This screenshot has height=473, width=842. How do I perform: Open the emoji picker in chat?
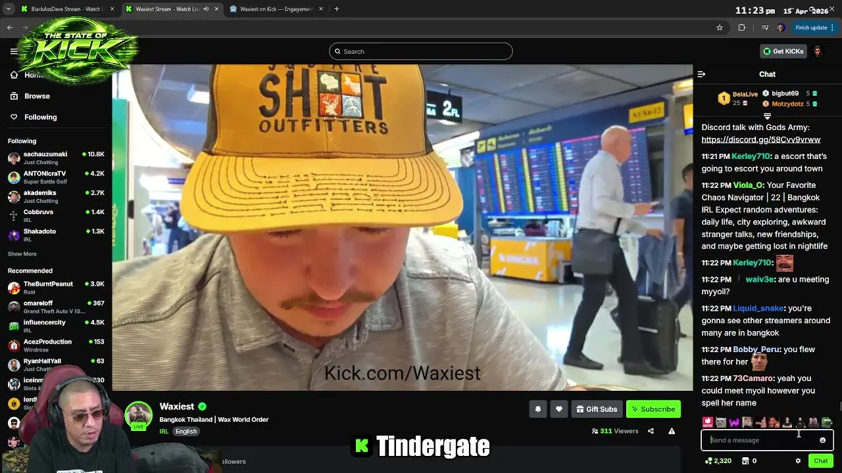pos(822,440)
